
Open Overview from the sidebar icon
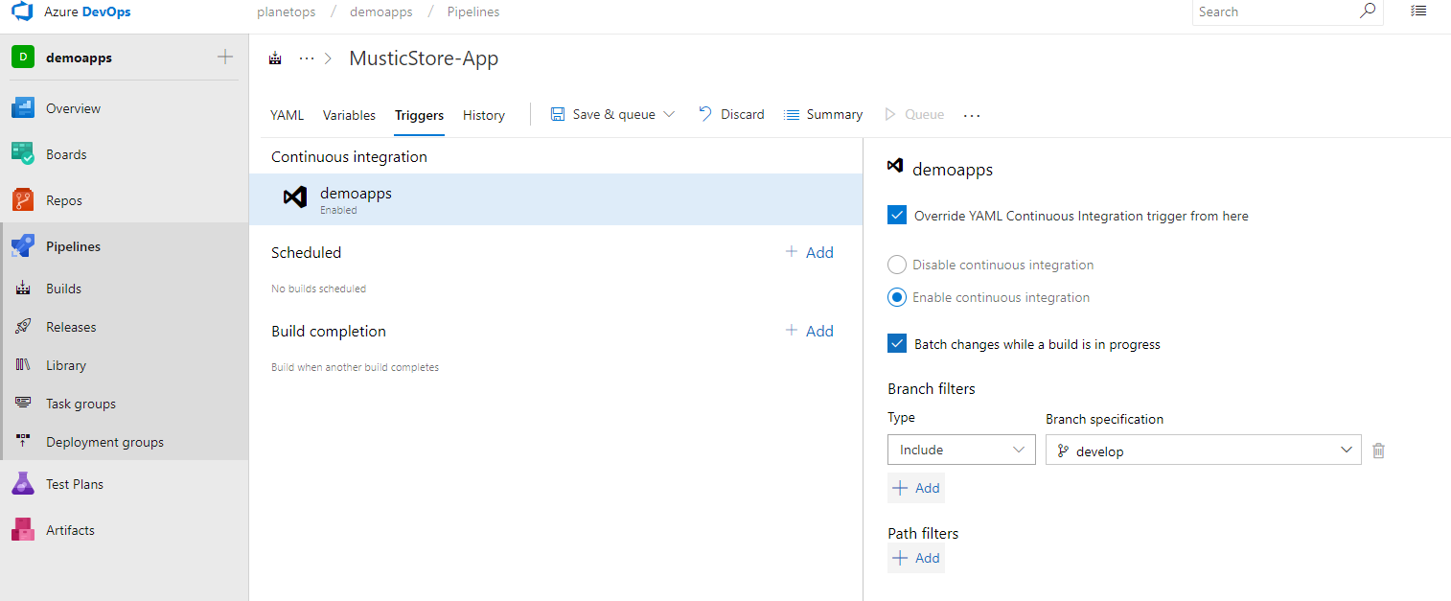23,108
